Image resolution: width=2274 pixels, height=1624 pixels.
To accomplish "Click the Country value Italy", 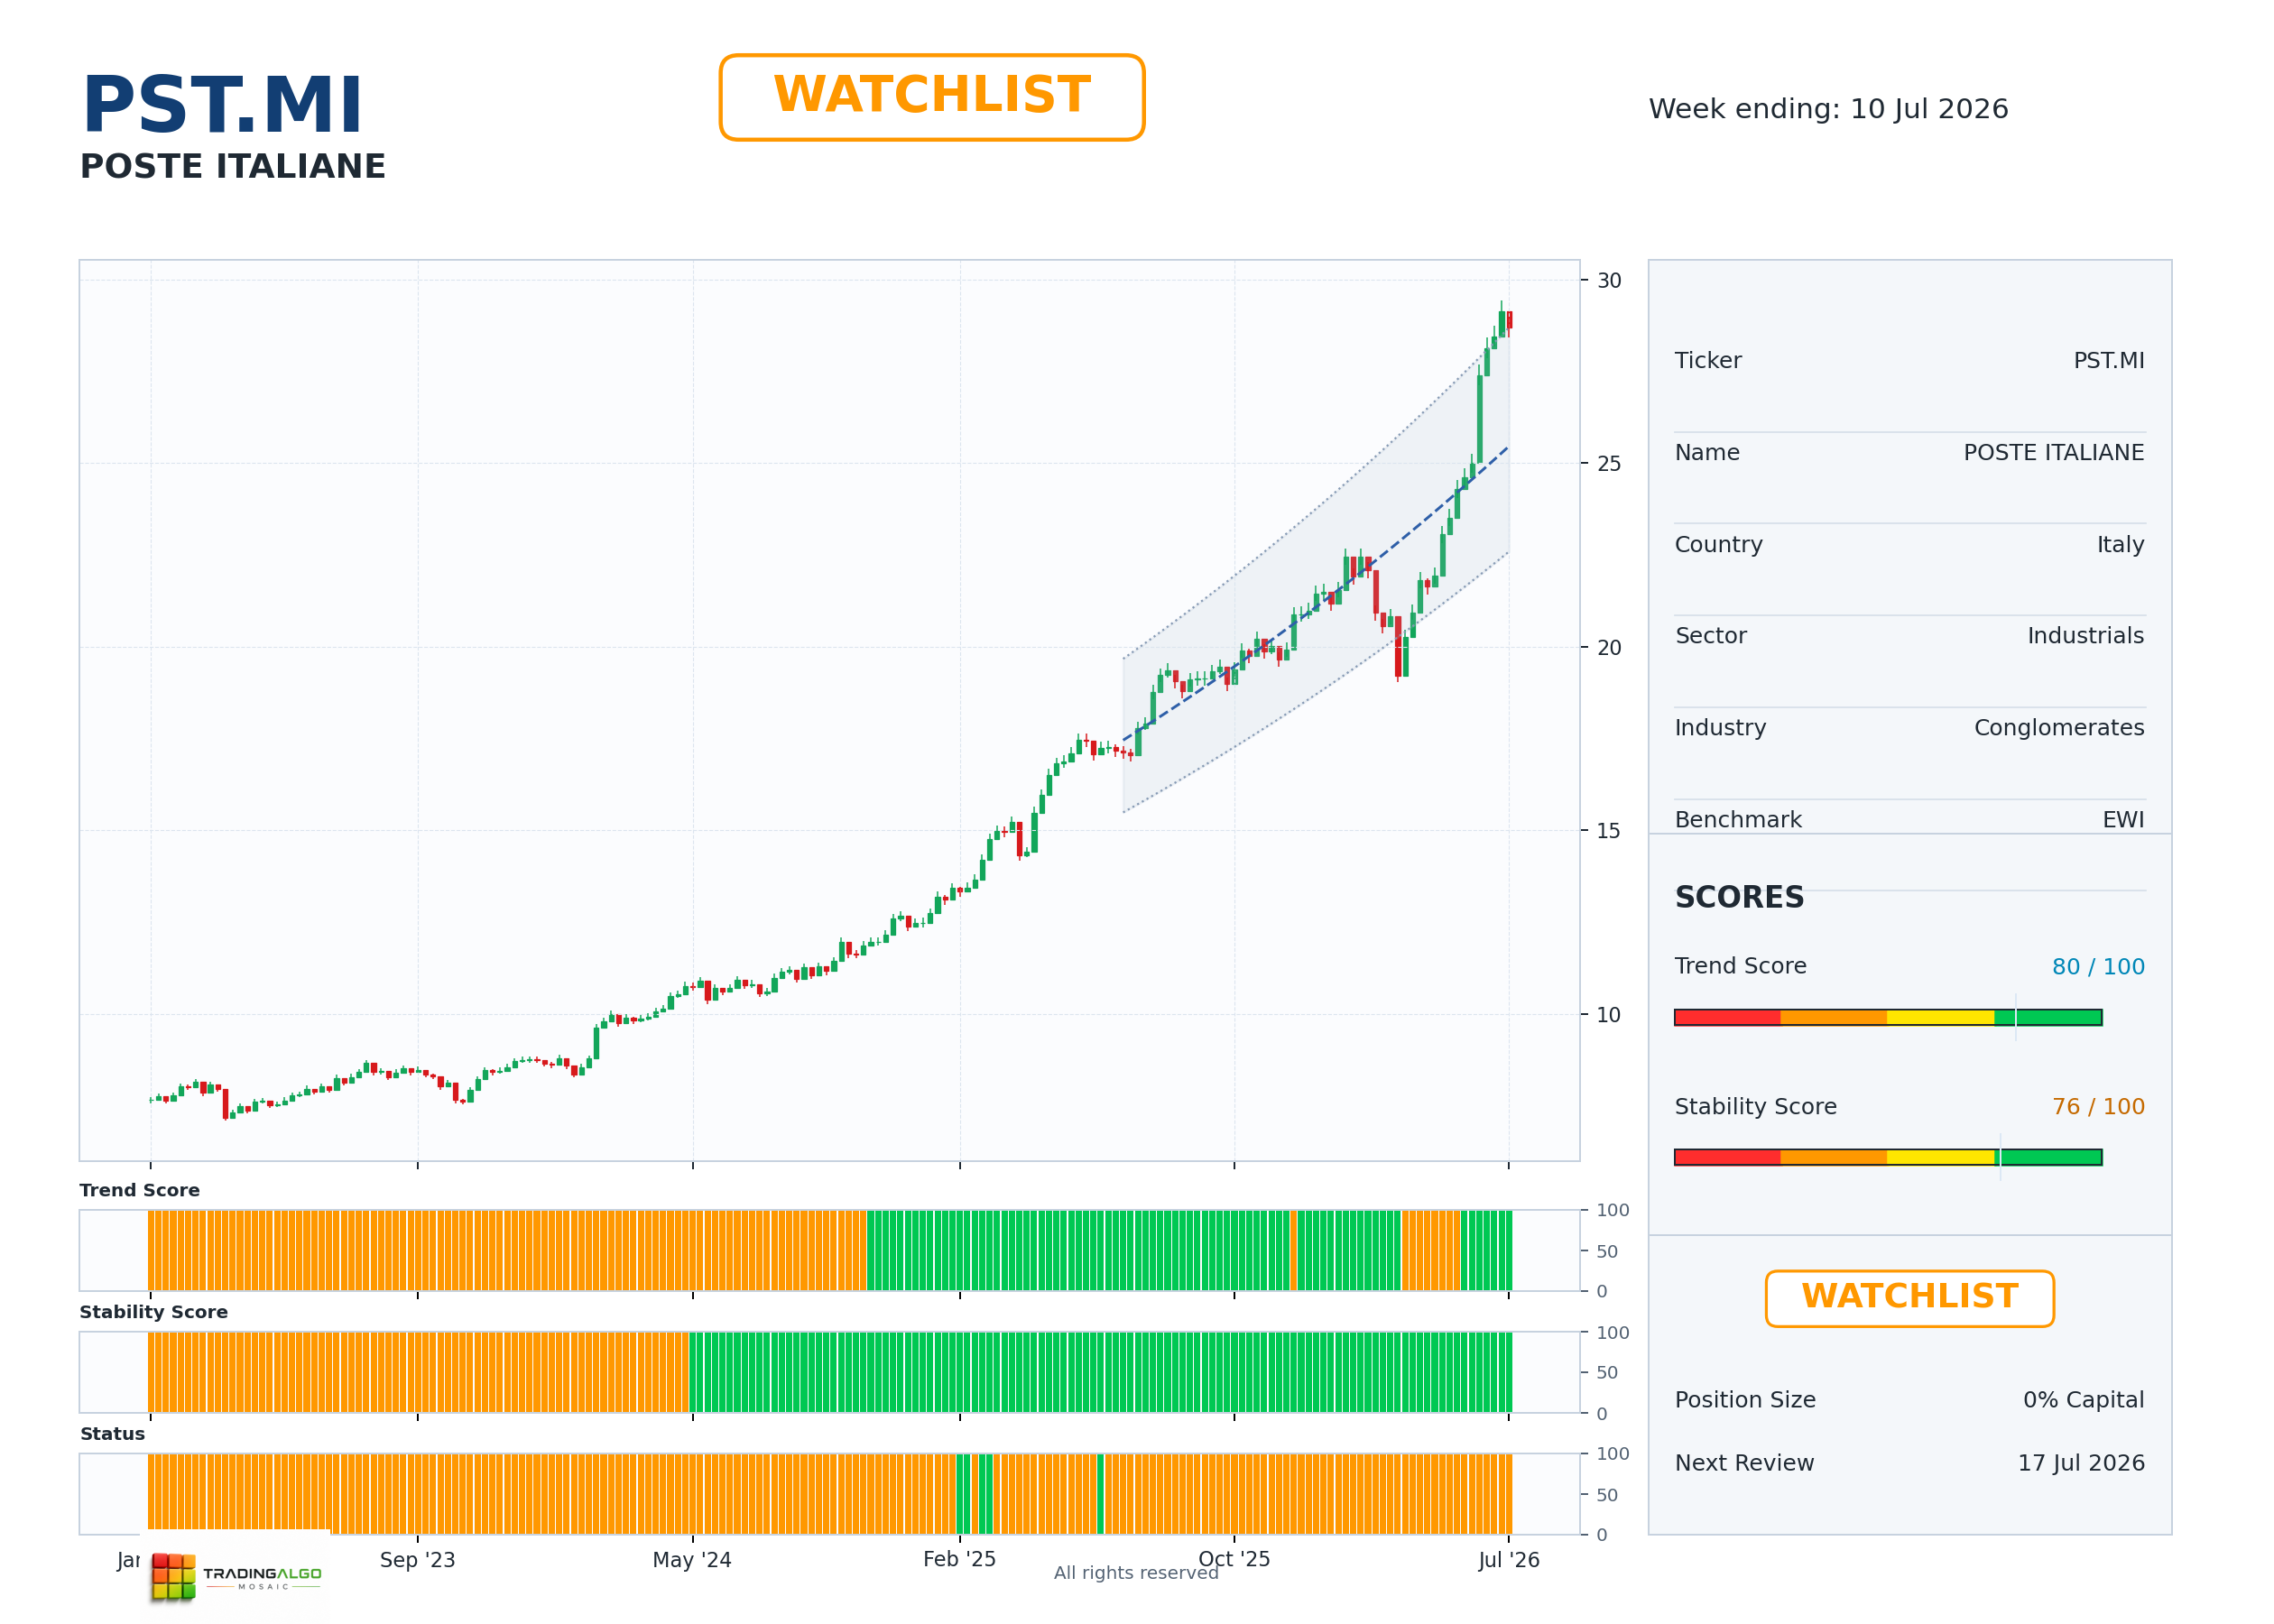I will click(2120, 545).
